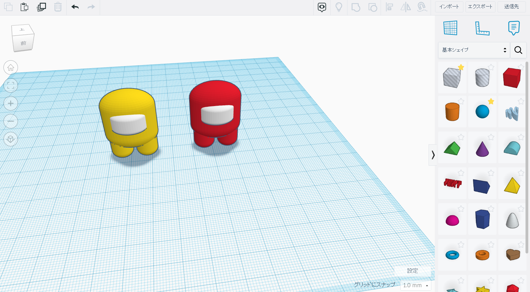The height and width of the screenshot is (292, 530).
Task: Select the purple cone shape
Action: coord(482,148)
